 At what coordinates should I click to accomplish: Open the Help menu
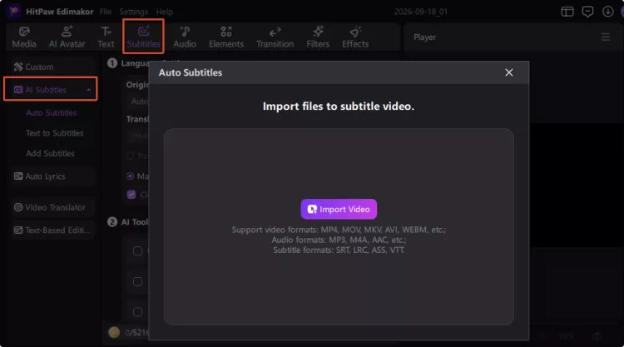click(x=165, y=12)
